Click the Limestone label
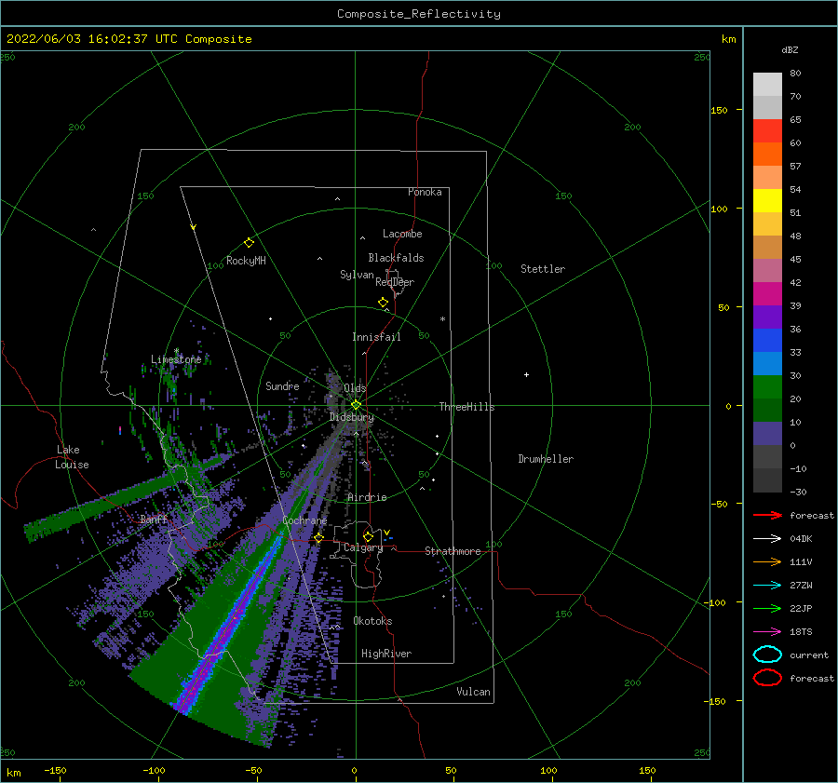This screenshot has height=783, width=838. (176, 359)
